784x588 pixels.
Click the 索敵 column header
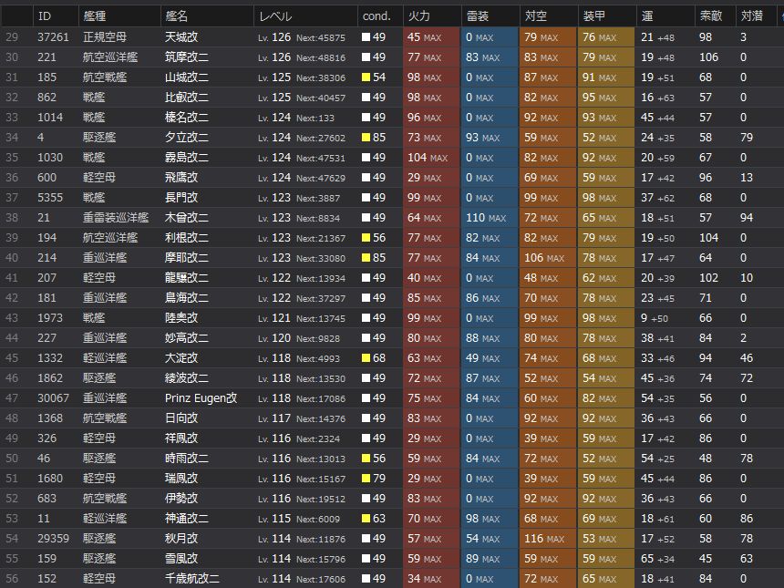[x=715, y=16]
